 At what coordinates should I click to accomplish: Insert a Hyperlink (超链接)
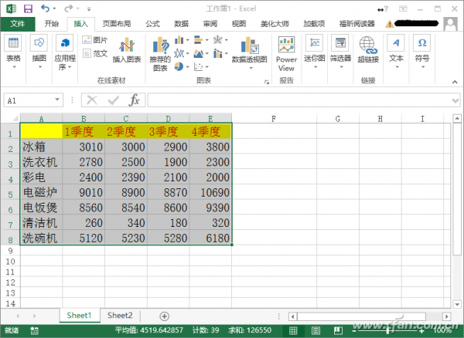pos(368,49)
